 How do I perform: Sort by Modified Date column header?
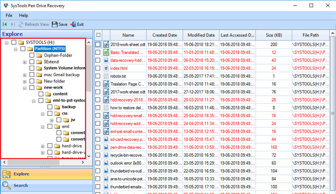(201, 35)
